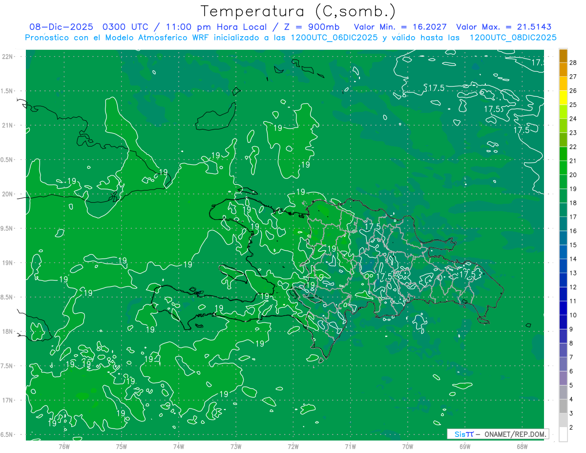Pick the dark blue swatch between 10 and 11

563,308
